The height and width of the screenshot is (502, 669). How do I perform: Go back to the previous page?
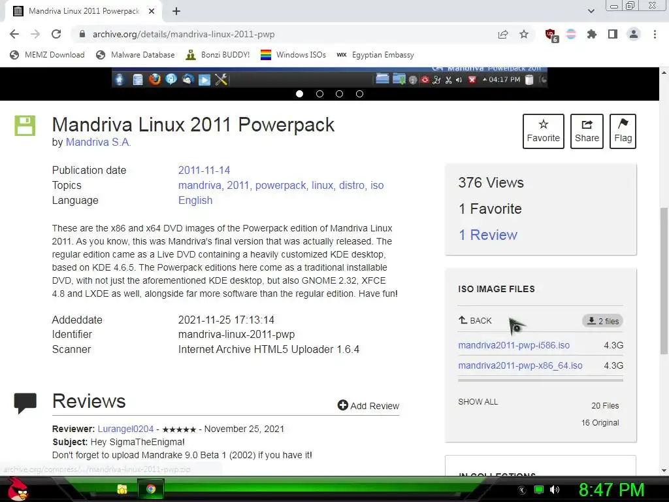14,34
